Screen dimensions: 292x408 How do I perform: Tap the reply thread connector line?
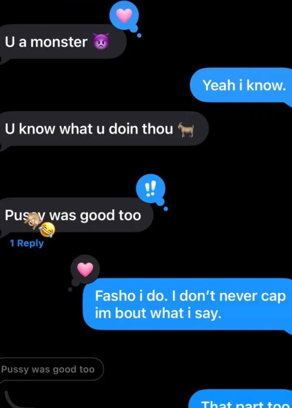click(13, 399)
